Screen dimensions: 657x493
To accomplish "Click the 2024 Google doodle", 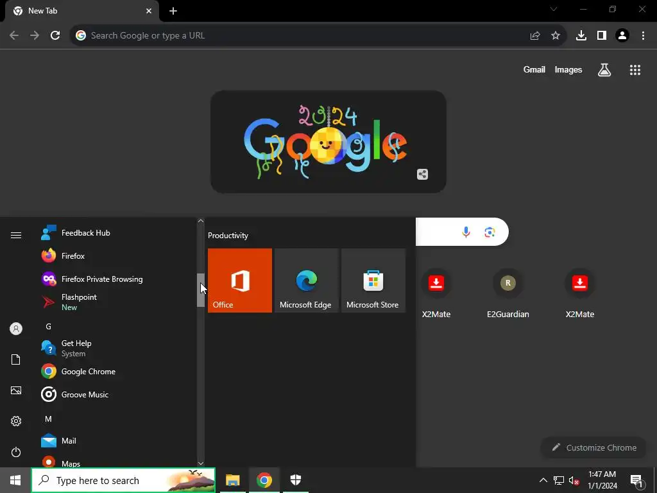I will click(x=328, y=142).
